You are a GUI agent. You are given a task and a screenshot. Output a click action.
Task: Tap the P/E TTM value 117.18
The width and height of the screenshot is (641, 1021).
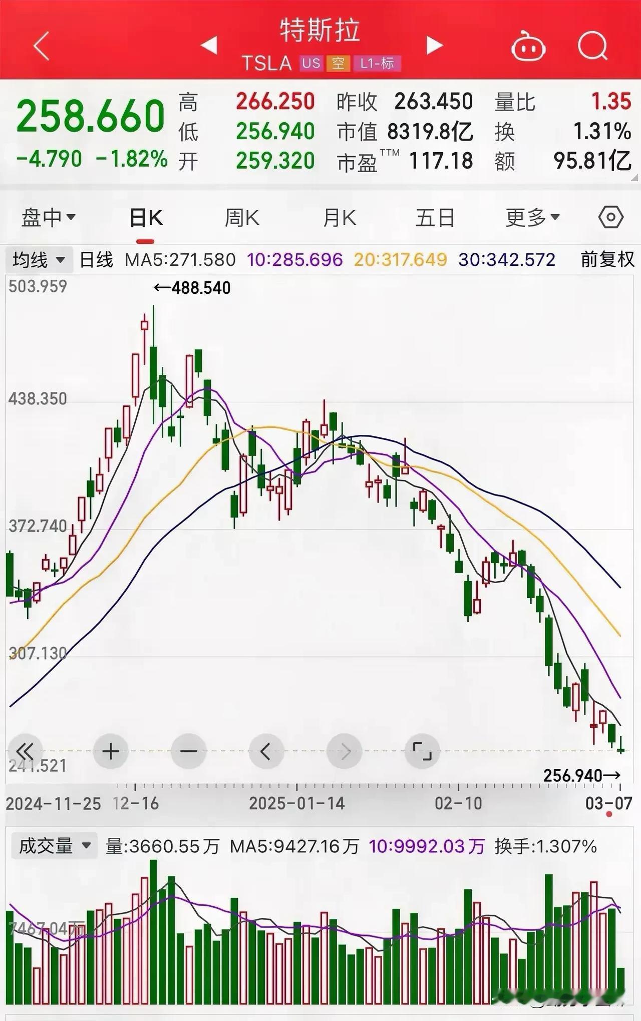click(x=441, y=161)
